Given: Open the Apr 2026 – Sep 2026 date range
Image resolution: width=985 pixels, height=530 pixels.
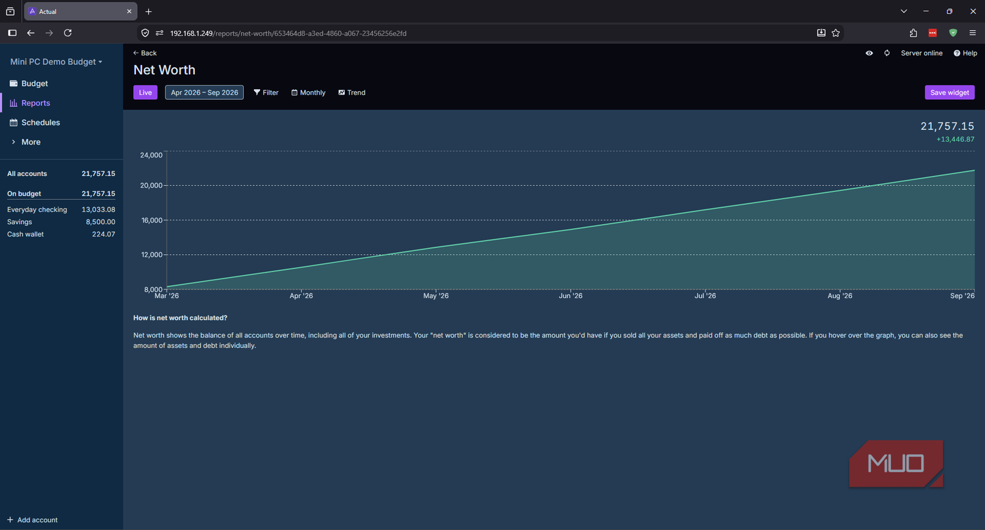Looking at the screenshot, I should 204,93.
